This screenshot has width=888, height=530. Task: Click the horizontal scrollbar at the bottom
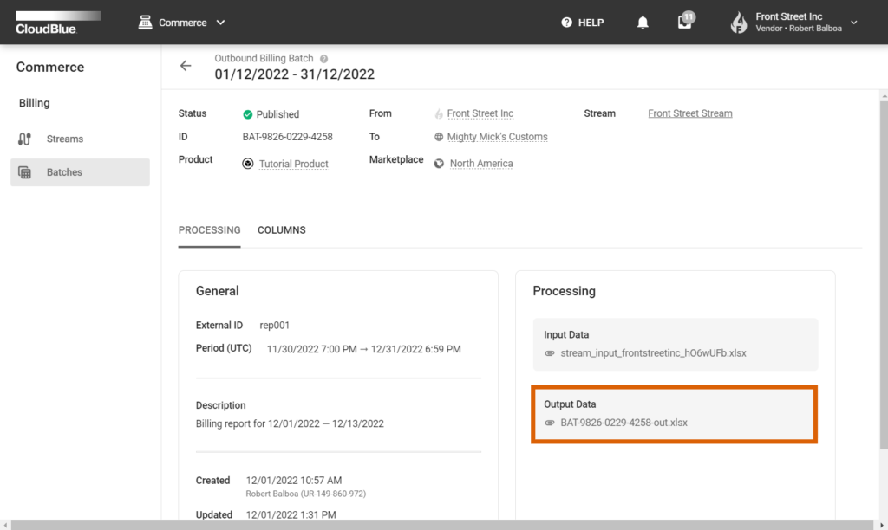click(441, 526)
